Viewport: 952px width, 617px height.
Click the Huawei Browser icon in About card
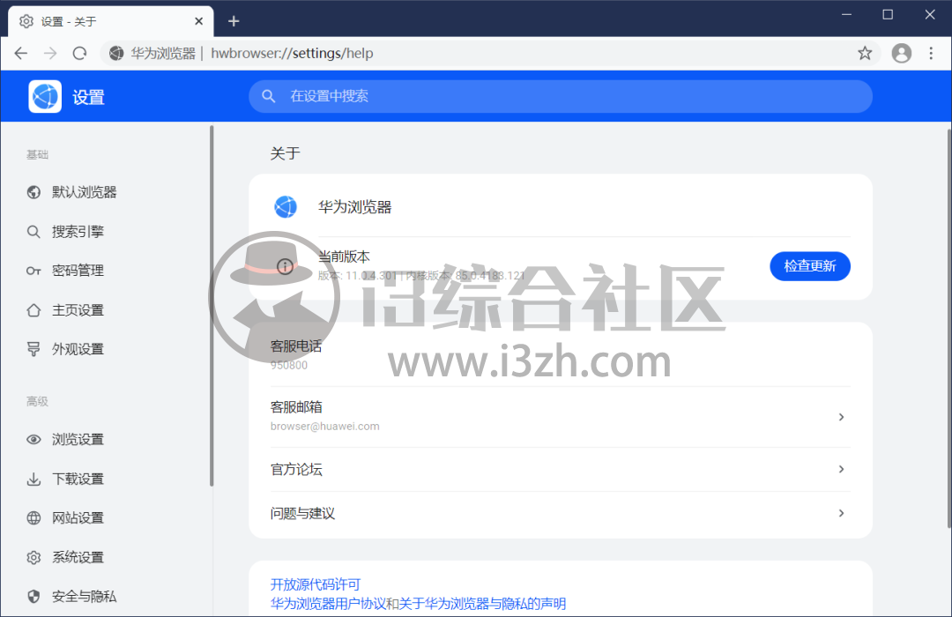coord(286,207)
